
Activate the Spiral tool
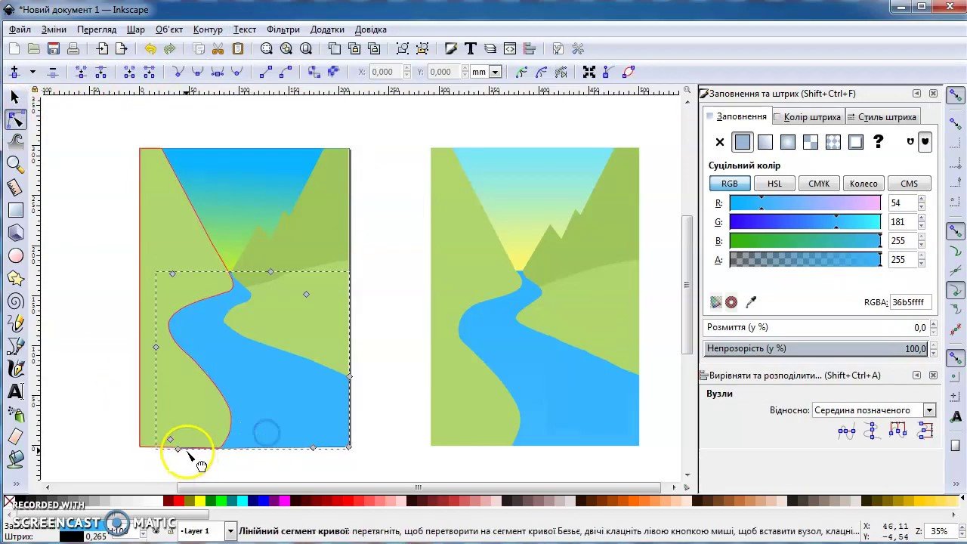pos(15,301)
